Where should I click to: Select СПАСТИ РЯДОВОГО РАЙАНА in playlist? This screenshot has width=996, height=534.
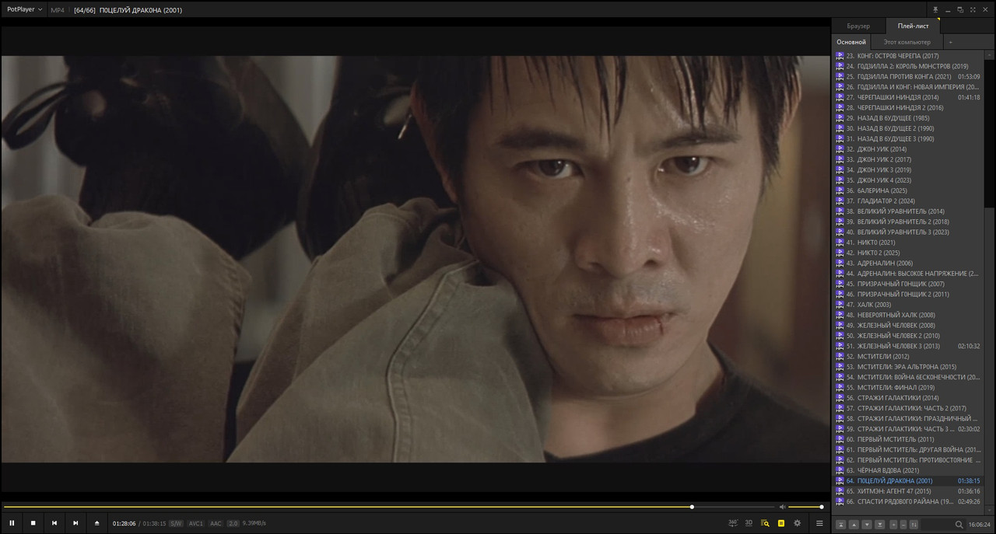pyautogui.click(x=907, y=501)
